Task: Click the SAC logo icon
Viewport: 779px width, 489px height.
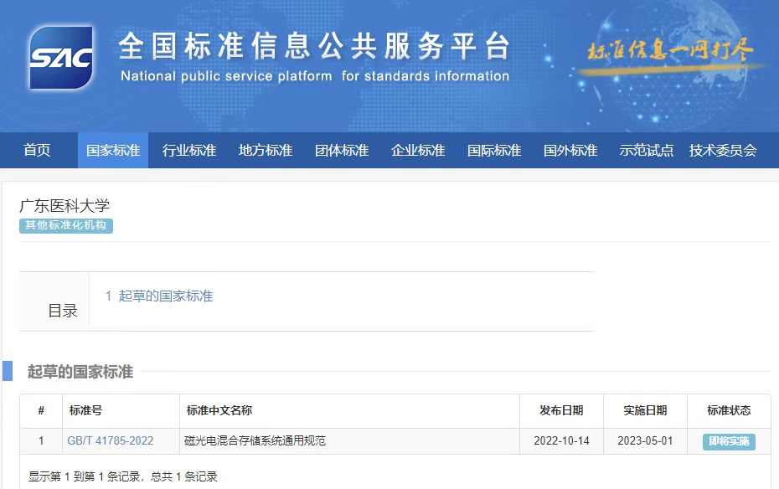Action: click(x=61, y=57)
